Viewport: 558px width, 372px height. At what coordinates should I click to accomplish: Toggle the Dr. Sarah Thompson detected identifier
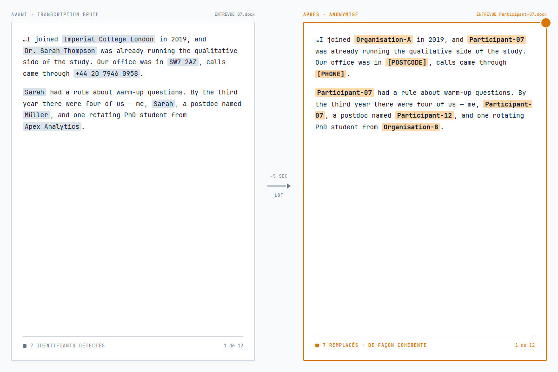point(60,51)
